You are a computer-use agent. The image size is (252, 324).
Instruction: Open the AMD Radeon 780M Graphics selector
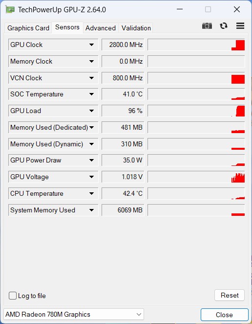[74, 315]
